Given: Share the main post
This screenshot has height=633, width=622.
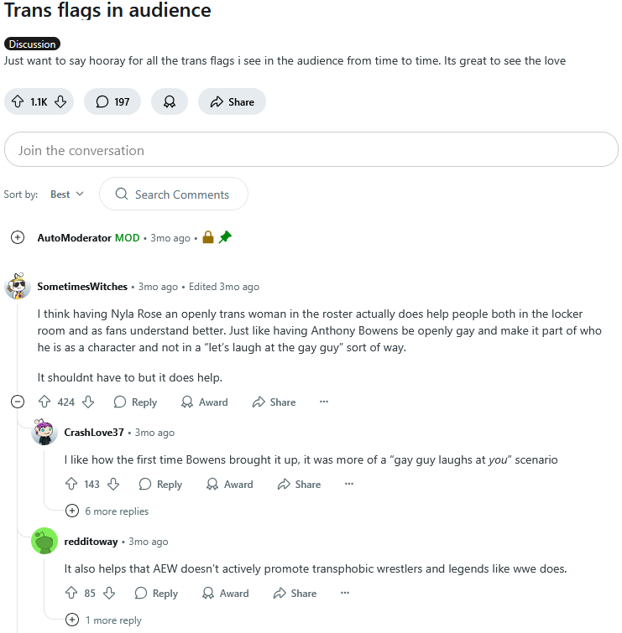Looking at the screenshot, I should (232, 101).
